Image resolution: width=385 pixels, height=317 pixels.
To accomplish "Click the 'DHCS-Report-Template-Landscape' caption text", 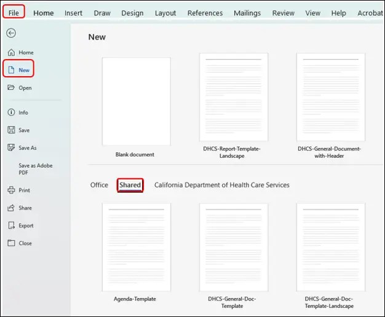I will tap(232, 152).
